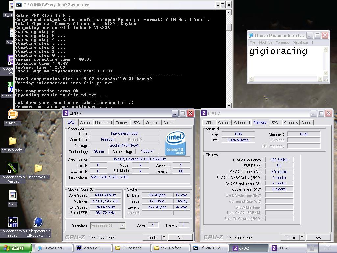Click OK in right CPU-Z window
Viewport: 337px width, 253px height.
[x=318, y=237]
